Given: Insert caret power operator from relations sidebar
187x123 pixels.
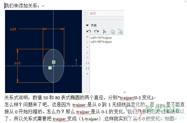Looking at the screenshot, I should (87, 58).
